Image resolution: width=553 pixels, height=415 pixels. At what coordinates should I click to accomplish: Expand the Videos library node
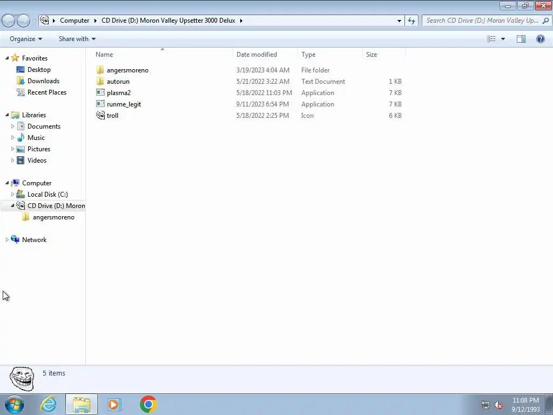point(13,160)
